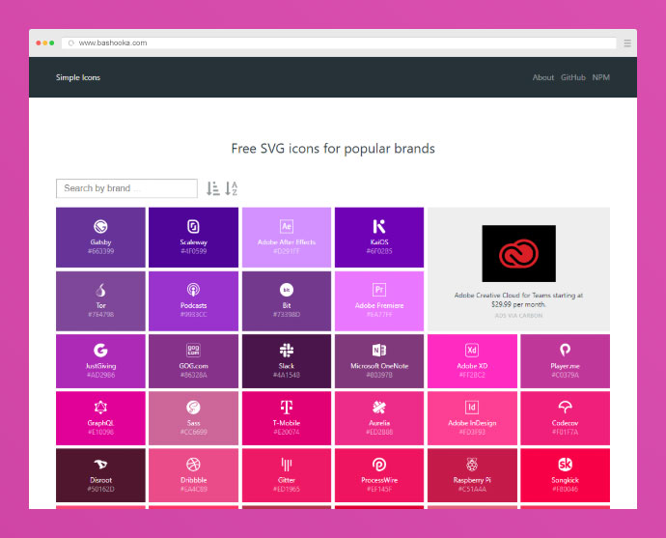The height and width of the screenshot is (538, 666).
Task: Click the GOG.com icon
Action: [193, 351]
